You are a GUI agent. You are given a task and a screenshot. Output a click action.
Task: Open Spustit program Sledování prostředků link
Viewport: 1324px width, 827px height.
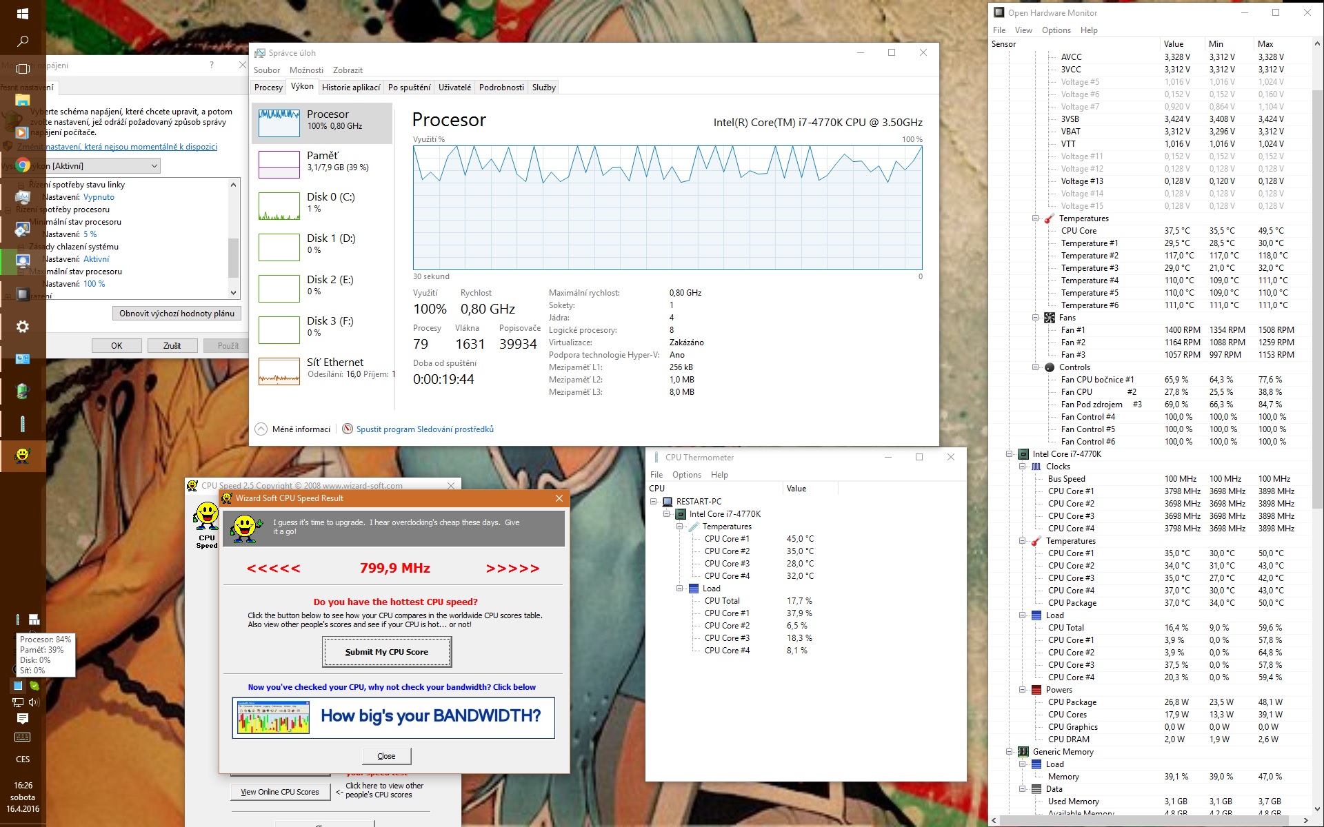425,429
